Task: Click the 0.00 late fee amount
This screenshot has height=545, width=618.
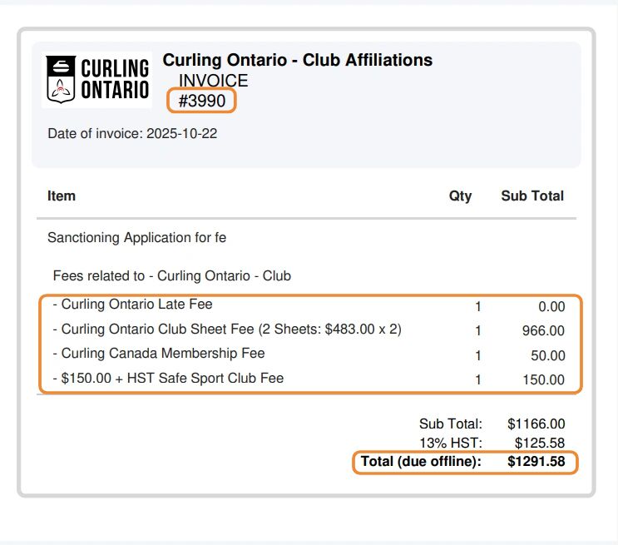Action: [551, 307]
